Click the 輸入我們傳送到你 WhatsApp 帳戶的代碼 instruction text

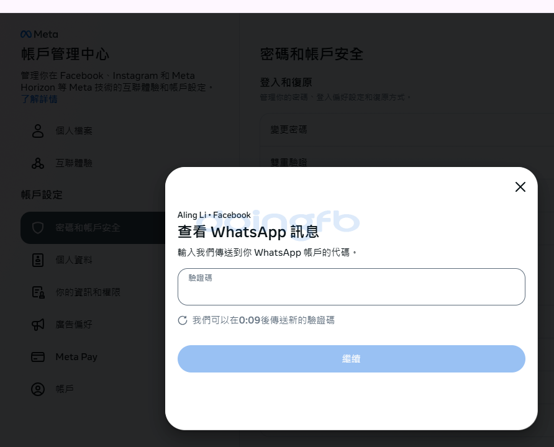pyautogui.click(x=267, y=253)
